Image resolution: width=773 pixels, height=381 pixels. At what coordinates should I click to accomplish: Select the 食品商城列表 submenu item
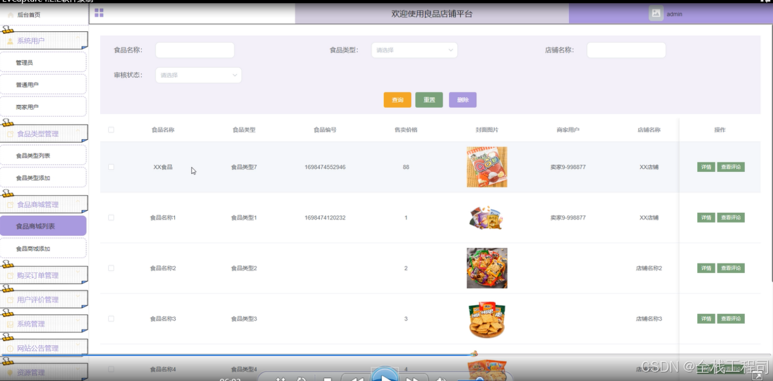coord(43,226)
